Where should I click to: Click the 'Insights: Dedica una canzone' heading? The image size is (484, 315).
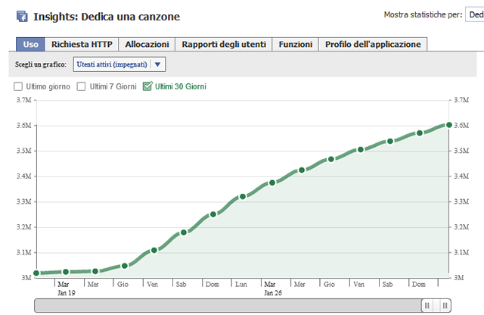tap(107, 17)
